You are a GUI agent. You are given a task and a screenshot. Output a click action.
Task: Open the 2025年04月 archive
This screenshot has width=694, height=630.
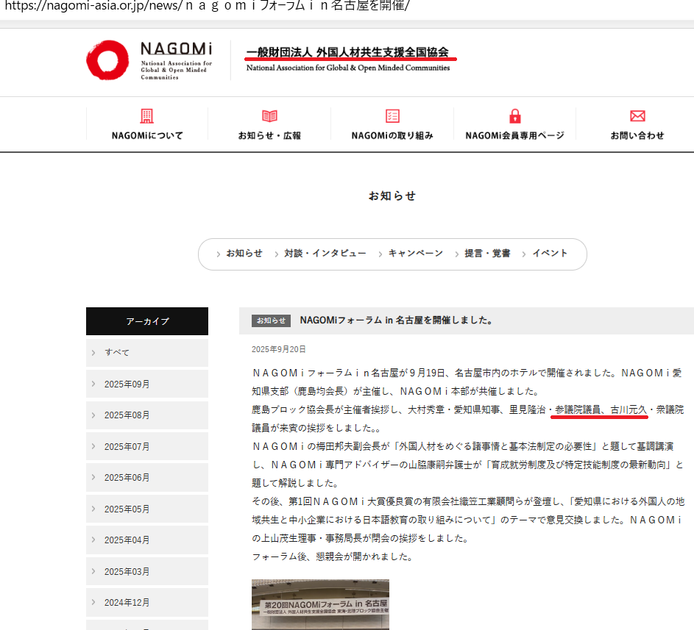pos(147,540)
